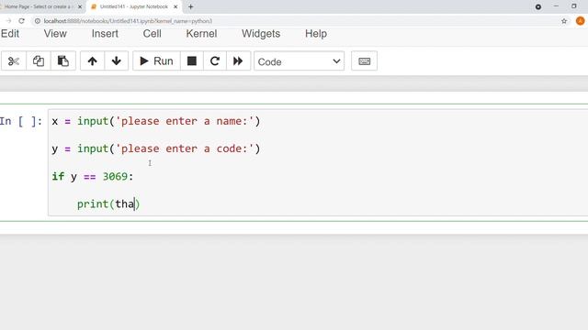Place cursor in 'please enter a code:' line

click(x=155, y=148)
